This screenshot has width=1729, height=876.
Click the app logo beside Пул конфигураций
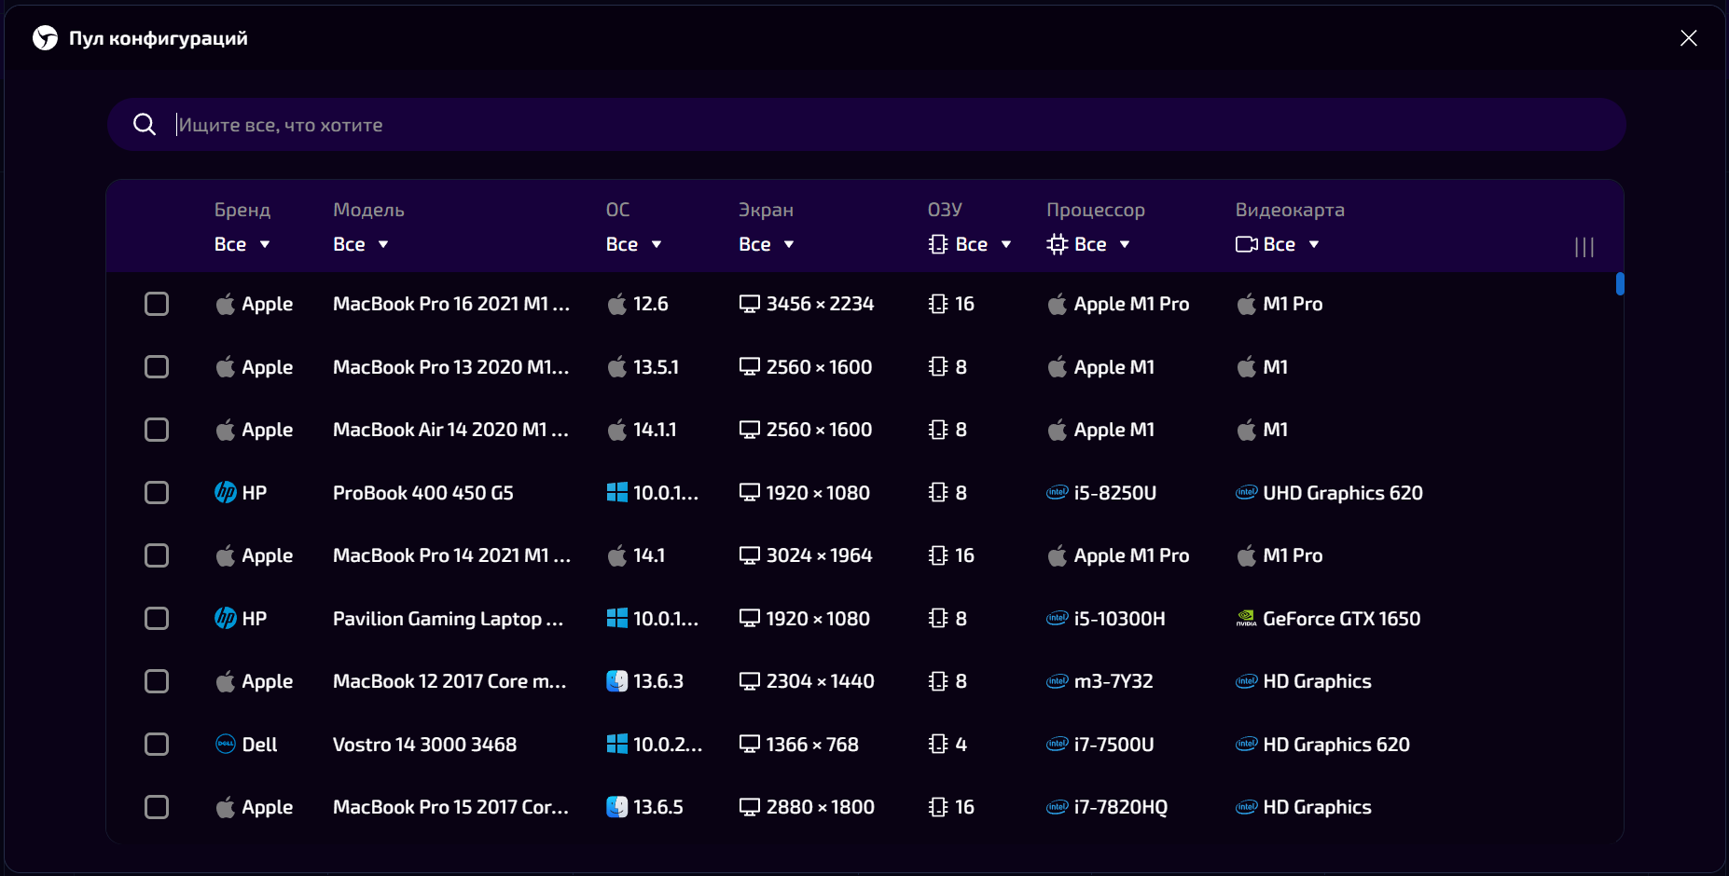(45, 38)
